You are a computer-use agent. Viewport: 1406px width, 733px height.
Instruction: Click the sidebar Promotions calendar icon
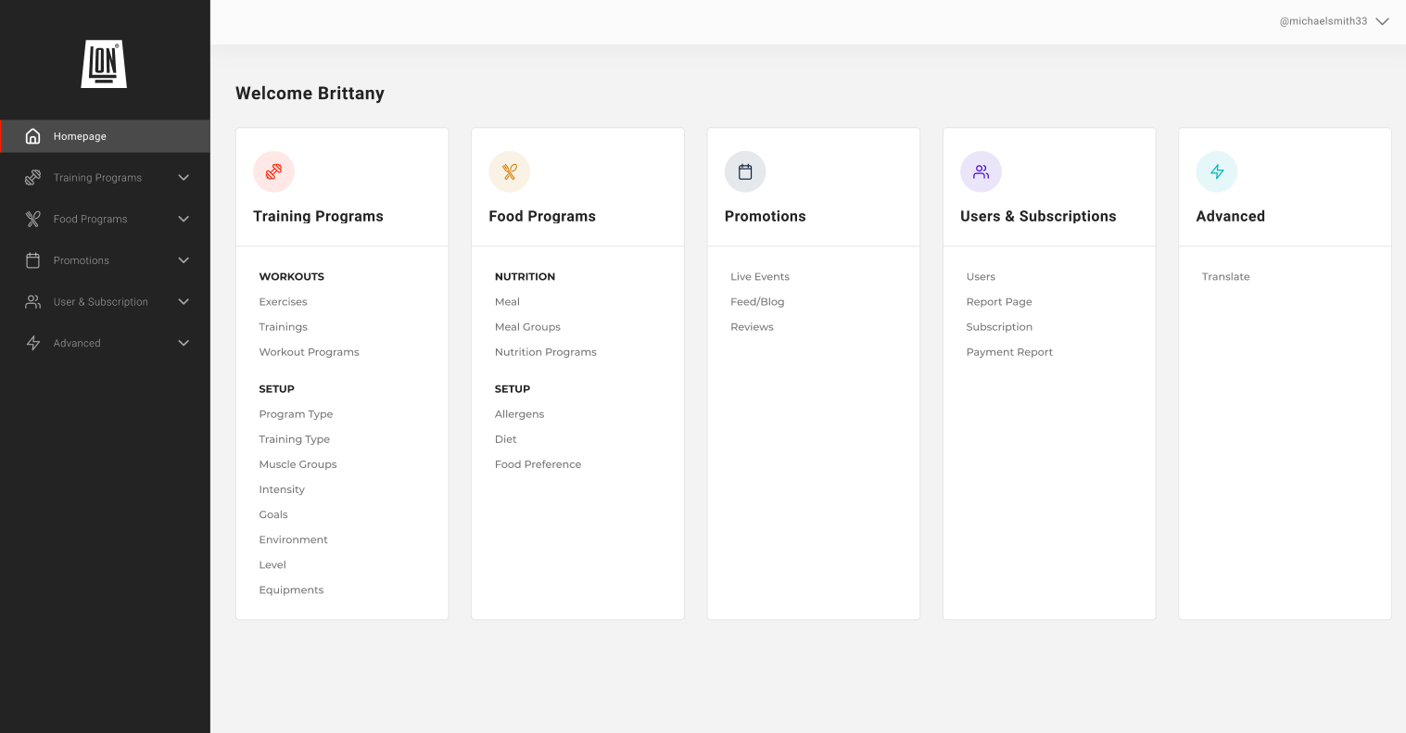[33, 260]
